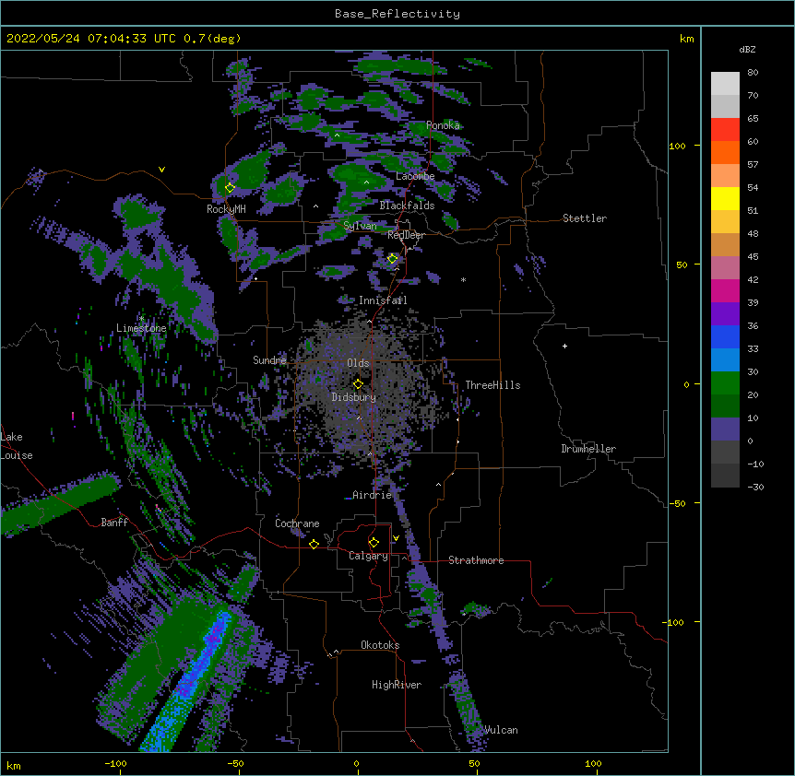Click the Ponoka town label
795x776 pixels.
443,125
